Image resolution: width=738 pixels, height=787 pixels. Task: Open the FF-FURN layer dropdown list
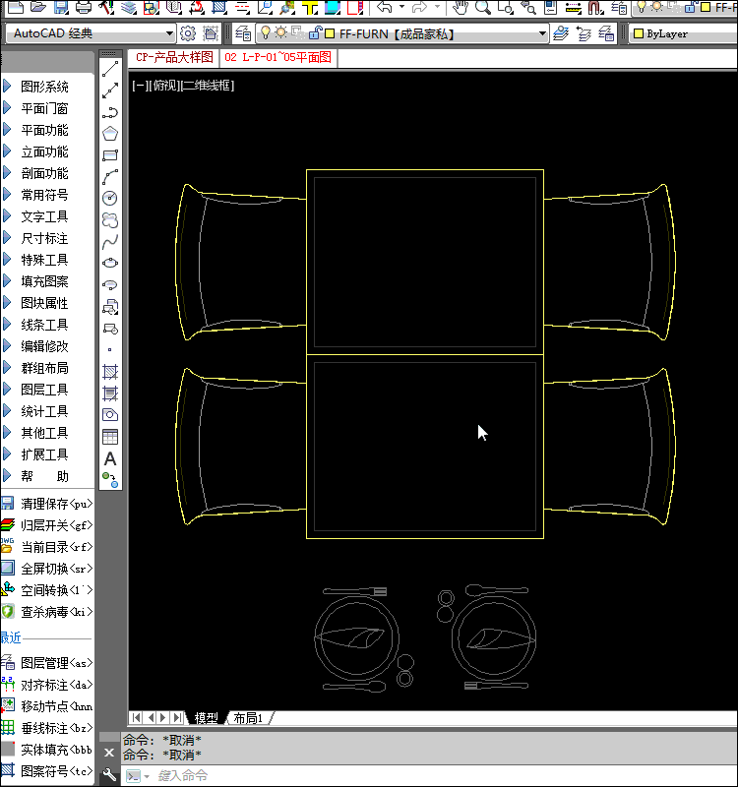click(x=541, y=33)
